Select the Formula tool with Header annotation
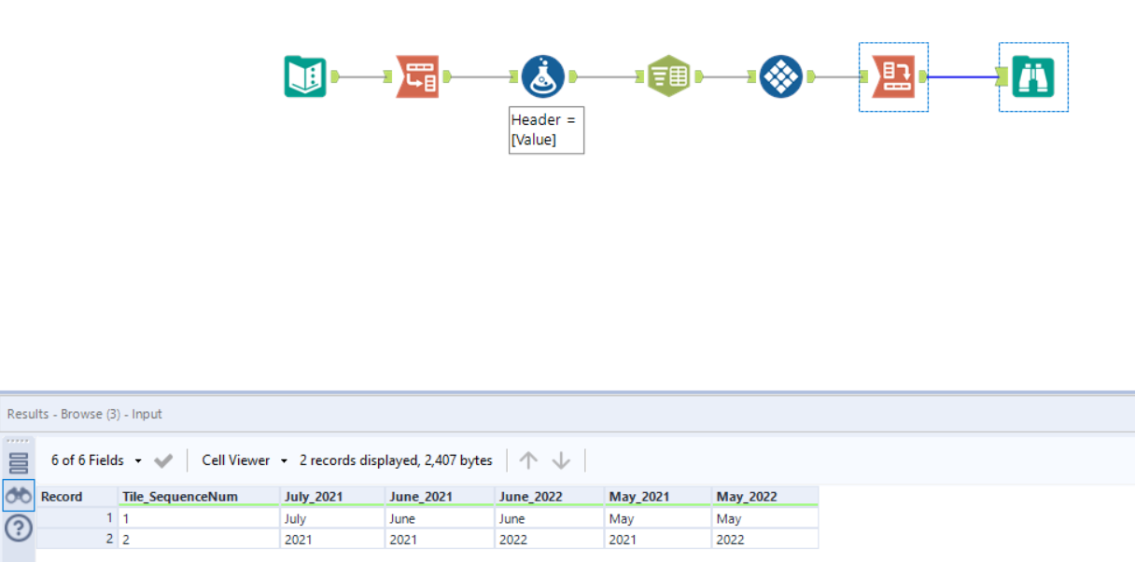Viewport: 1135px width, 562px height. 544,74
